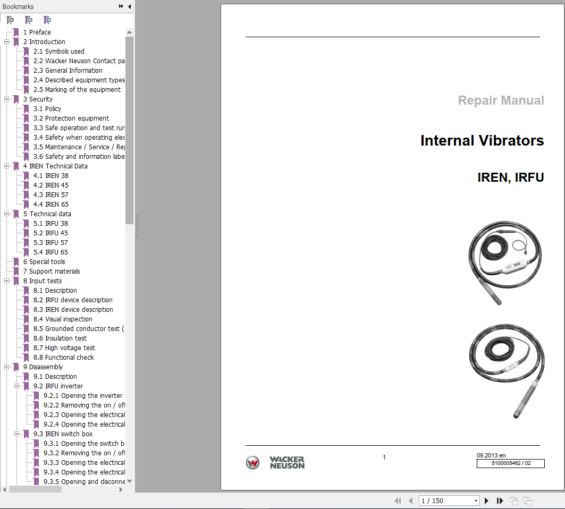Click the Wacker Neuson logo on page
This screenshot has height=509, width=565.
pyautogui.click(x=275, y=463)
